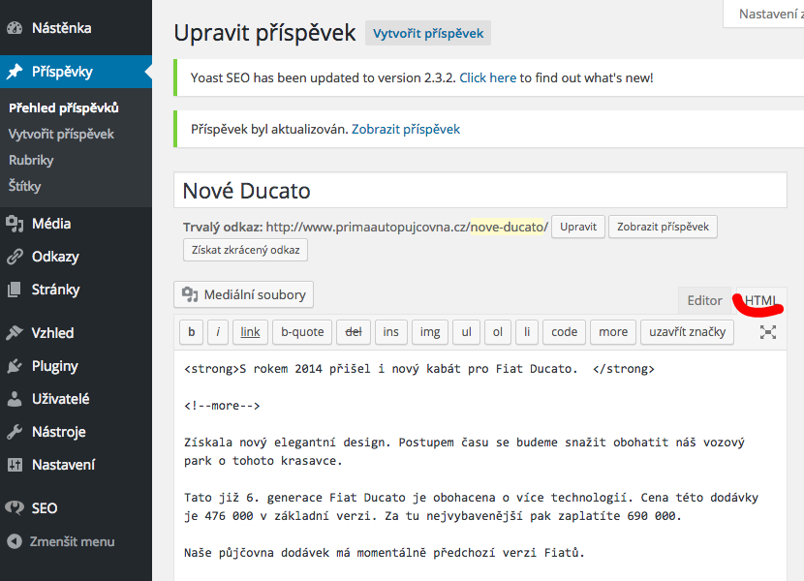Insert image with img button
Viewport: 804px width, 581px height.
pos(430,332)
